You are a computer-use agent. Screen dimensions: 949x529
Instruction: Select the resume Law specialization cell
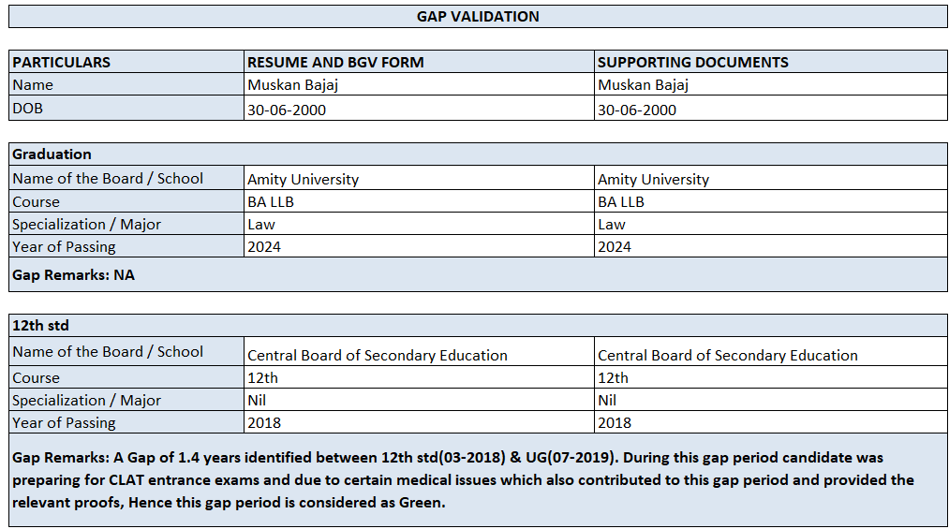click(x=419, y=223)
